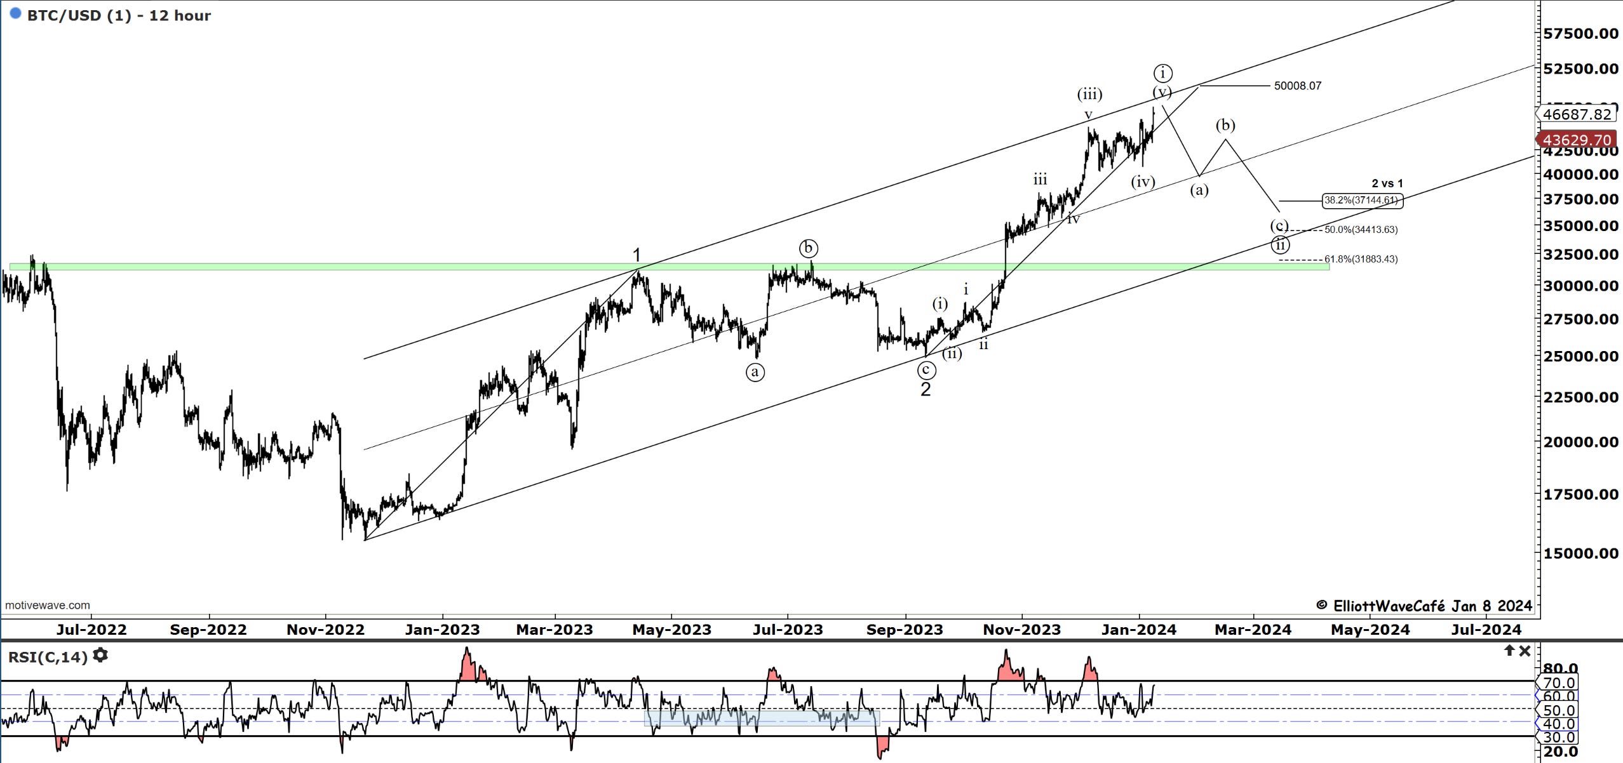Close the RSI indicator panel

pyautogui.click(x=1525, y=651)
